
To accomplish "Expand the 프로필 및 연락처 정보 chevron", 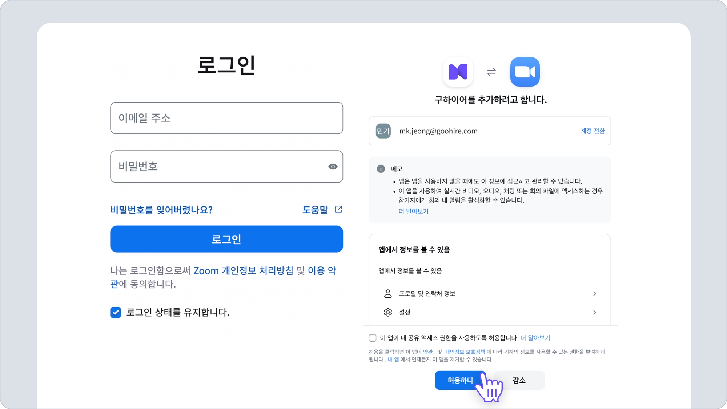I will pos(595,294).
